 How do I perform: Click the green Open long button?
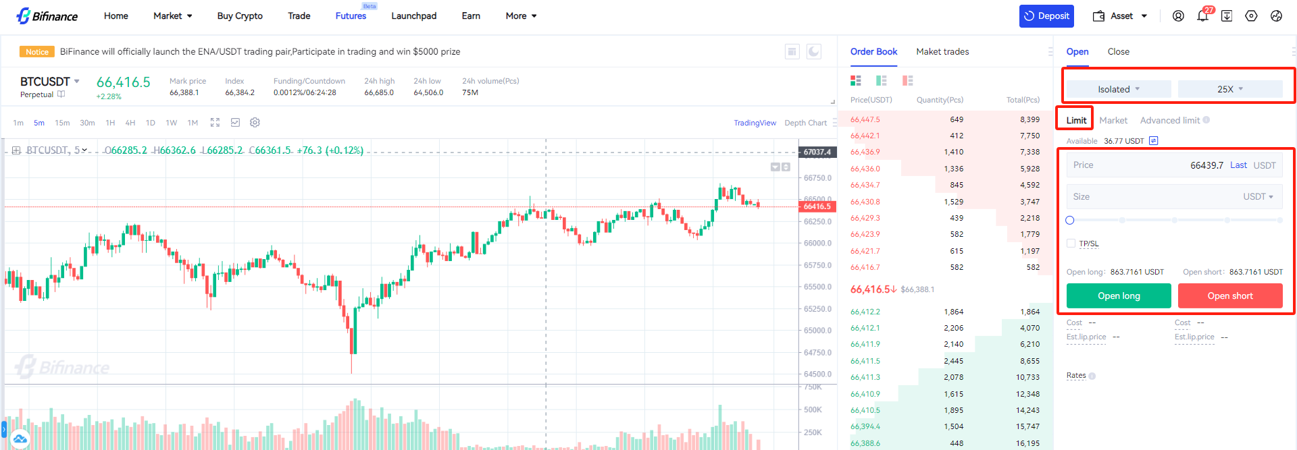click(x=1119, y=296)
